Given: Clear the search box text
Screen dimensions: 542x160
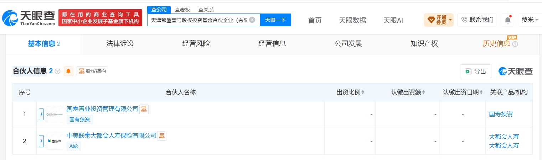Looking at the screenshot, I should tap(252, 20).
